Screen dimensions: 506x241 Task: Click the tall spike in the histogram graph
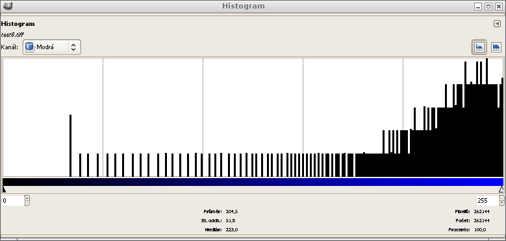pos(70,145)
